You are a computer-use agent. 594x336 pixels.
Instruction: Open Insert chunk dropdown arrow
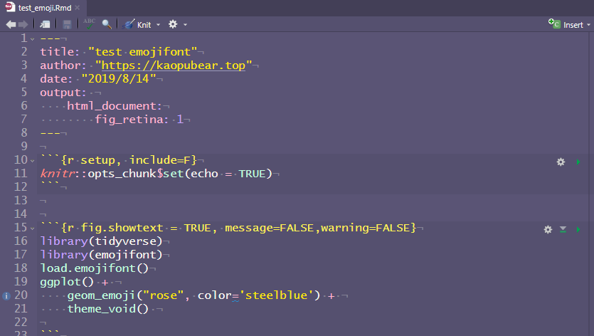(x=589, y=25)
